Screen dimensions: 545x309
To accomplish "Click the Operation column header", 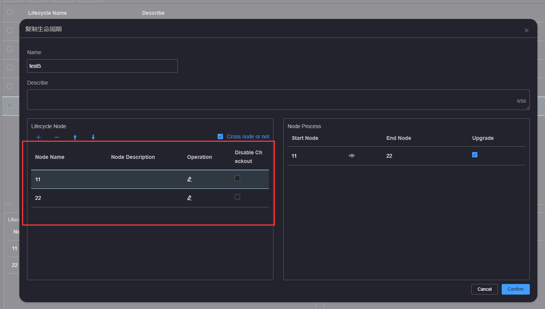I will pos(199,157).
